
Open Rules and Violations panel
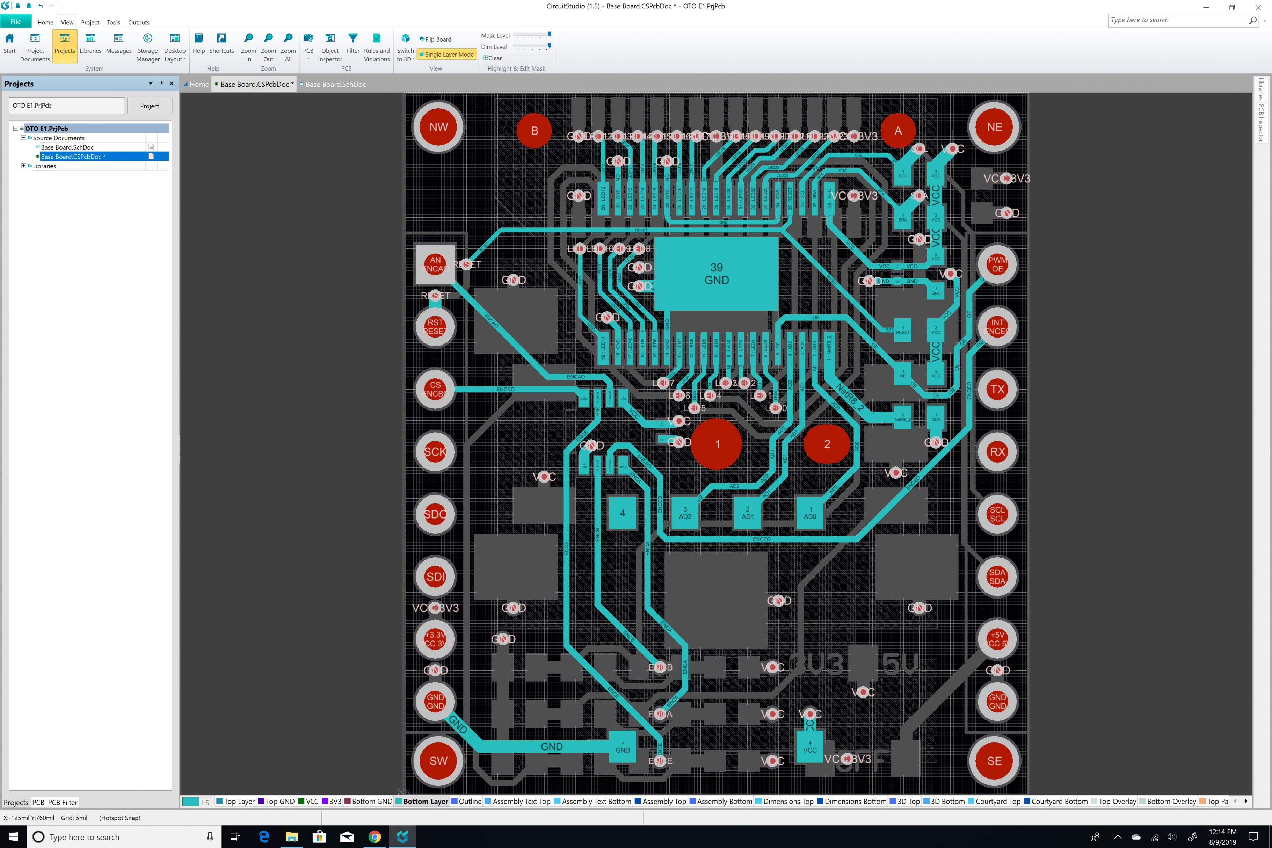point(377,48)
